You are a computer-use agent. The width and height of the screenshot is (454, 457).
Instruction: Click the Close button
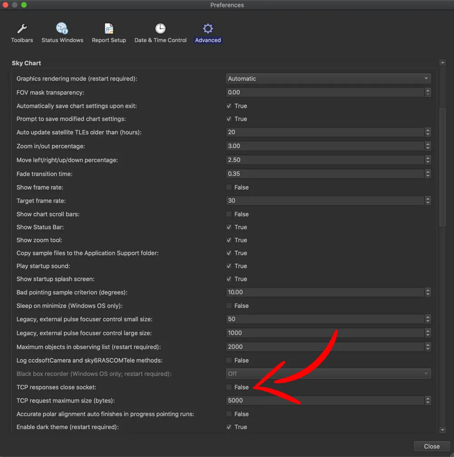432,446
